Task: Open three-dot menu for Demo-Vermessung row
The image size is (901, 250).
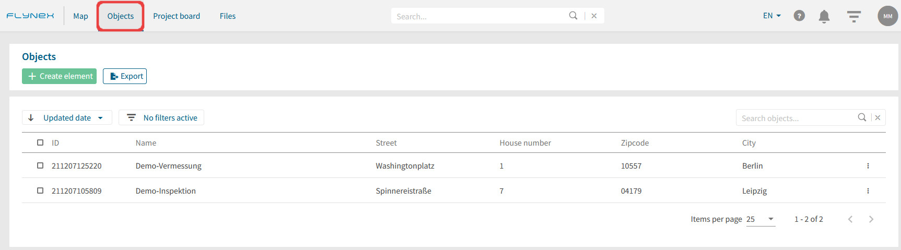Action: pos(868,166)
